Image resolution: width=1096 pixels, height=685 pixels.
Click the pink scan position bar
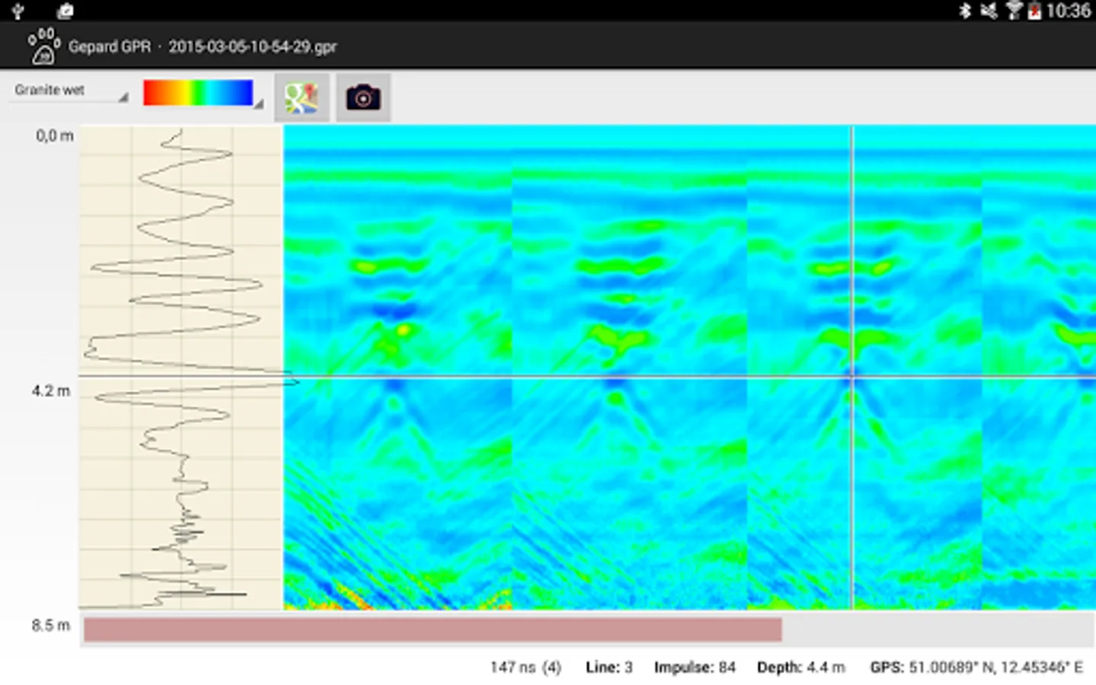point(432,629)
